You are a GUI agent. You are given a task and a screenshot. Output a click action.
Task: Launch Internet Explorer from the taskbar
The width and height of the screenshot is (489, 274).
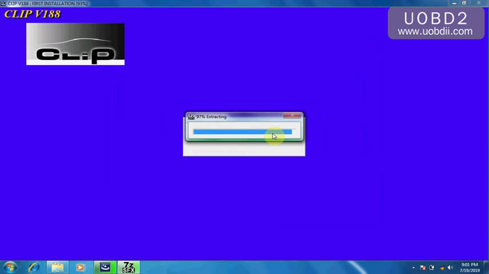pyautogui.click(x=34, y=267)
